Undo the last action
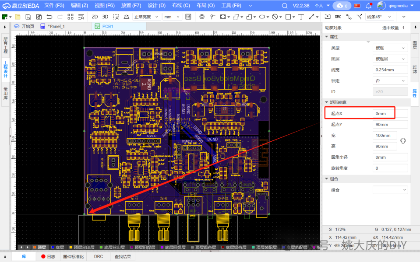The image size is (420, 262). click(49, 17)
